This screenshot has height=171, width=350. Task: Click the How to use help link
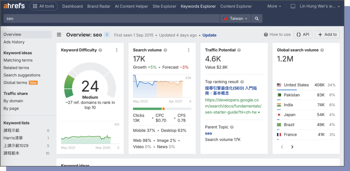(277, 34)
